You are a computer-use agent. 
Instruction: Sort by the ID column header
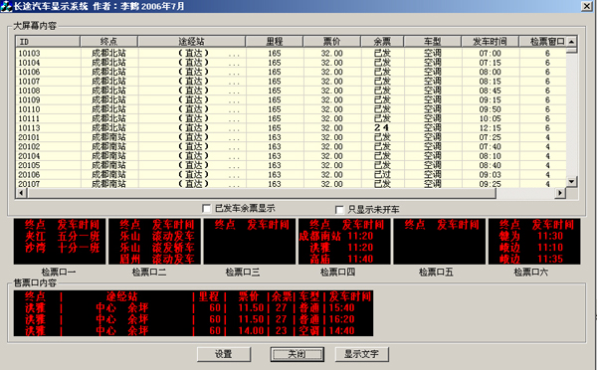click(x=48, y=41)
